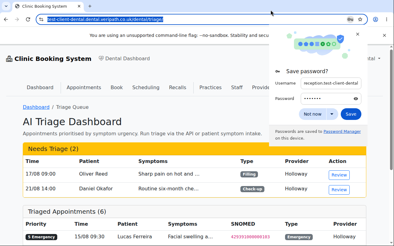Open the Scheduling nav tab
This screenshot has width=394, height=246.
[146, 88]
